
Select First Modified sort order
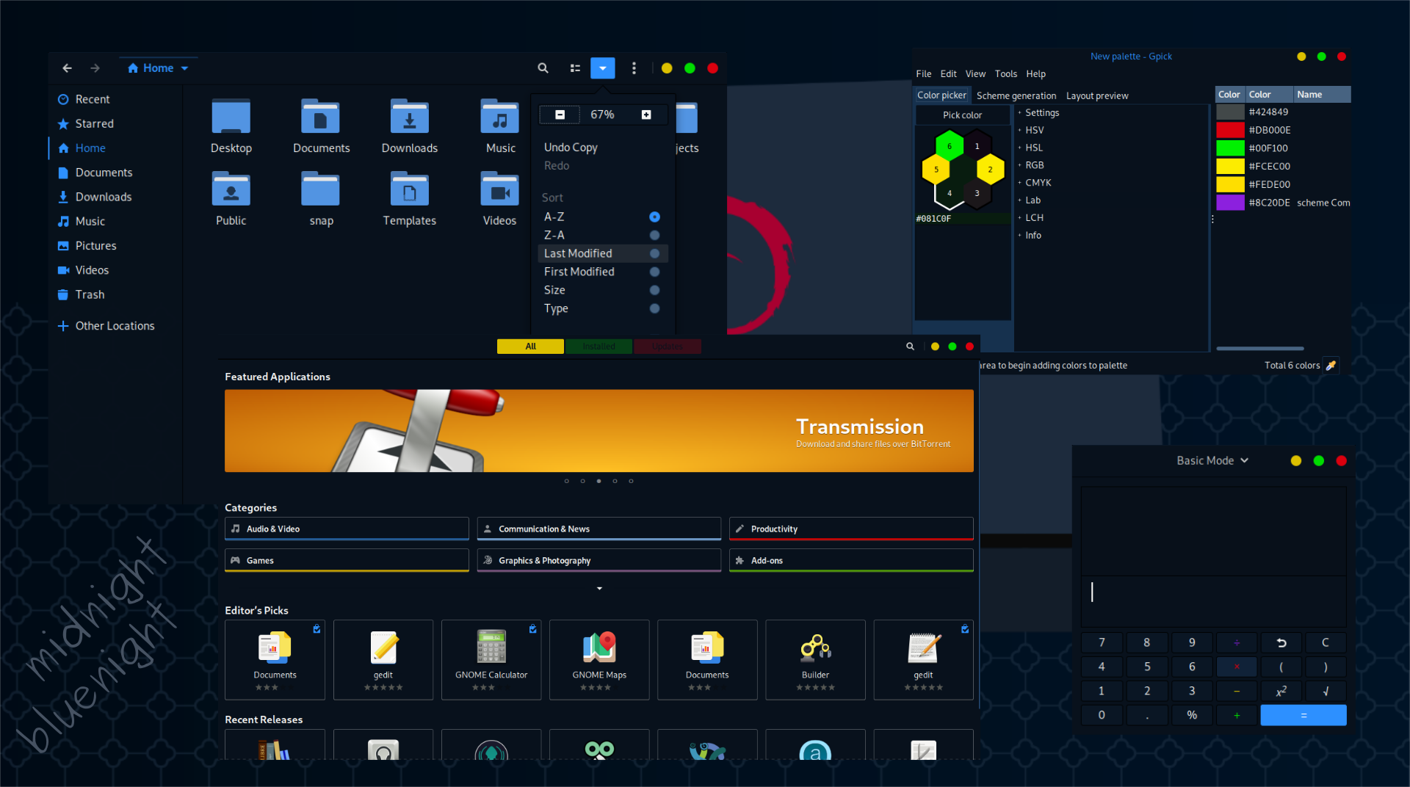(602, 272)
